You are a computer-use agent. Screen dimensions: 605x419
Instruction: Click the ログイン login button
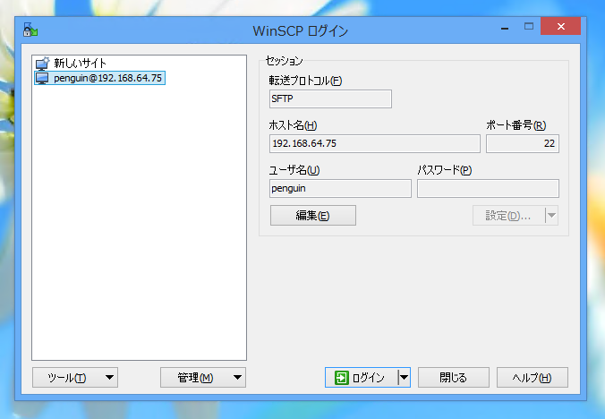coord(362,377)
